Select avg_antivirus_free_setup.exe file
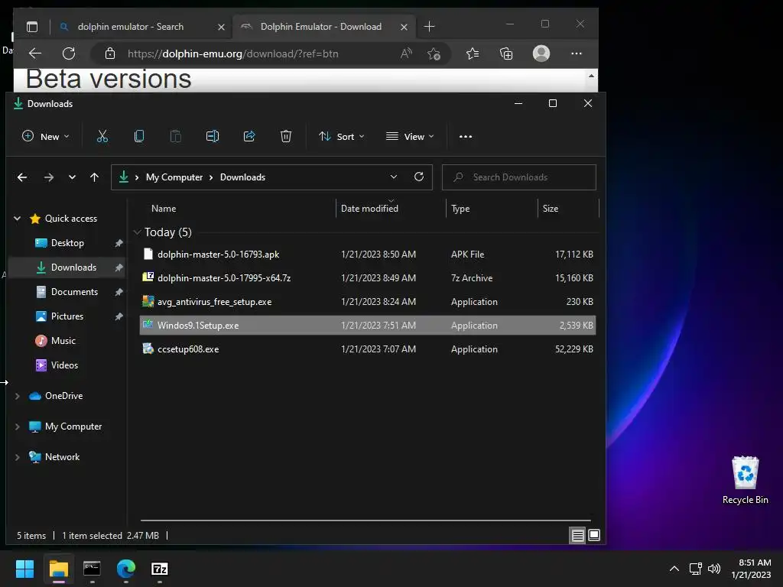The height and width of the screenshot is (587, 783). pyautogui.click(x=368, y=302)
